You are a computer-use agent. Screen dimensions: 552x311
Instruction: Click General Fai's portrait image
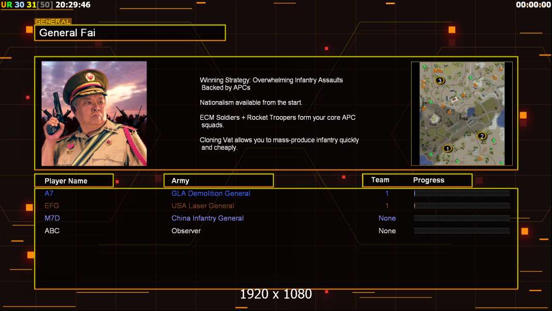coord(94,114)
